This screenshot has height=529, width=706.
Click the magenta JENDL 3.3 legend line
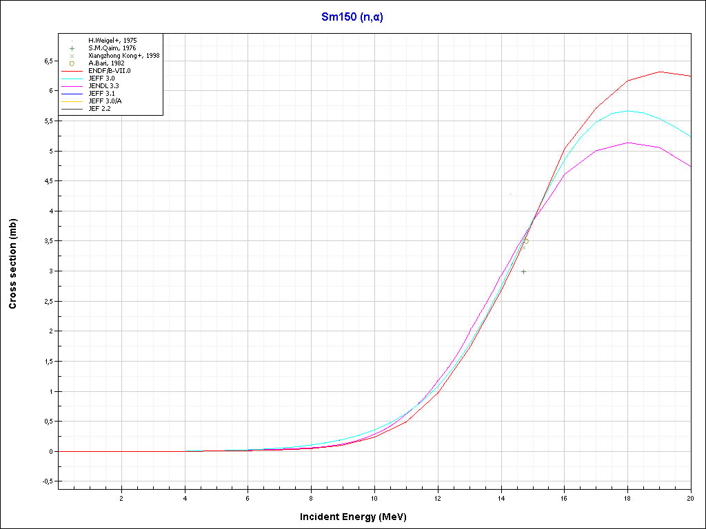click(x=72, y=86)
